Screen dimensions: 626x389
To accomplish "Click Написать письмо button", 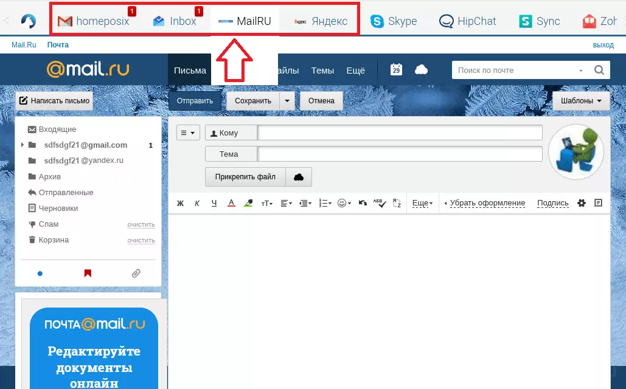I will (54, 100).
